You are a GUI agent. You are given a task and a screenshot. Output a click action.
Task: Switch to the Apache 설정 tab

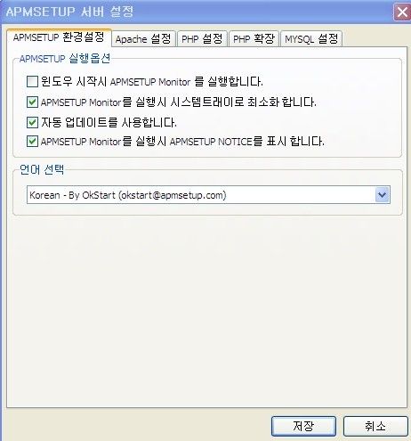[x=143, y=39]
